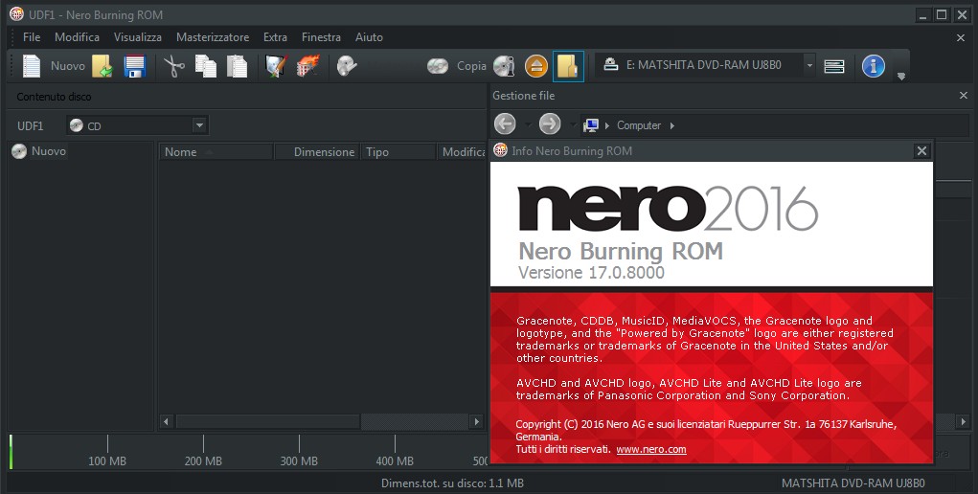
Task: Start burning with the flame icon
Action: click(307, 65)
